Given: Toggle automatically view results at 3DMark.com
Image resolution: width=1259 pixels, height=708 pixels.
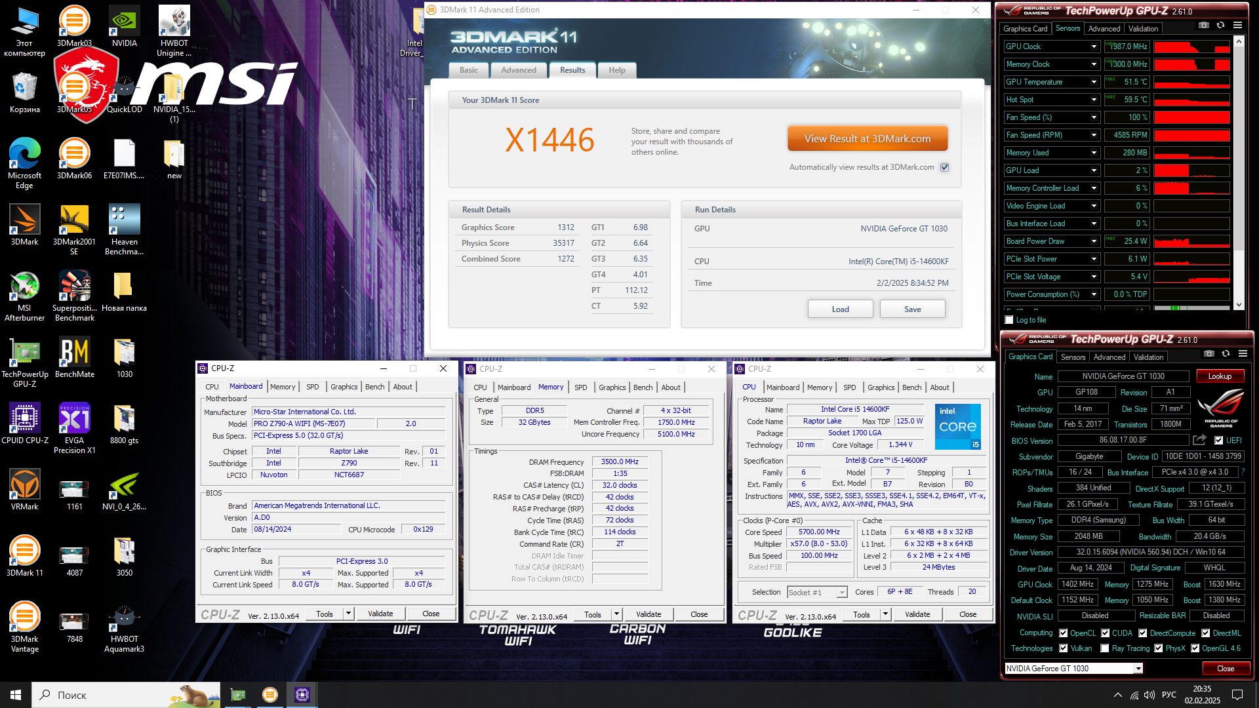Looking at the screenshot, I should click(x=945, y=167).
